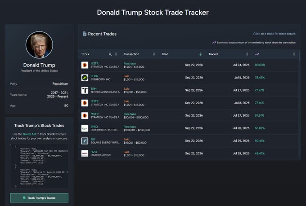Open the MSTR logo in 77.14% row
This screenshot has width=306, height=206.
click(85, 103)
